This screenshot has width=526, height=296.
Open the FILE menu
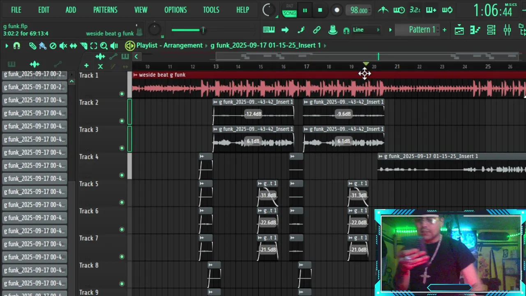[16, 10]
